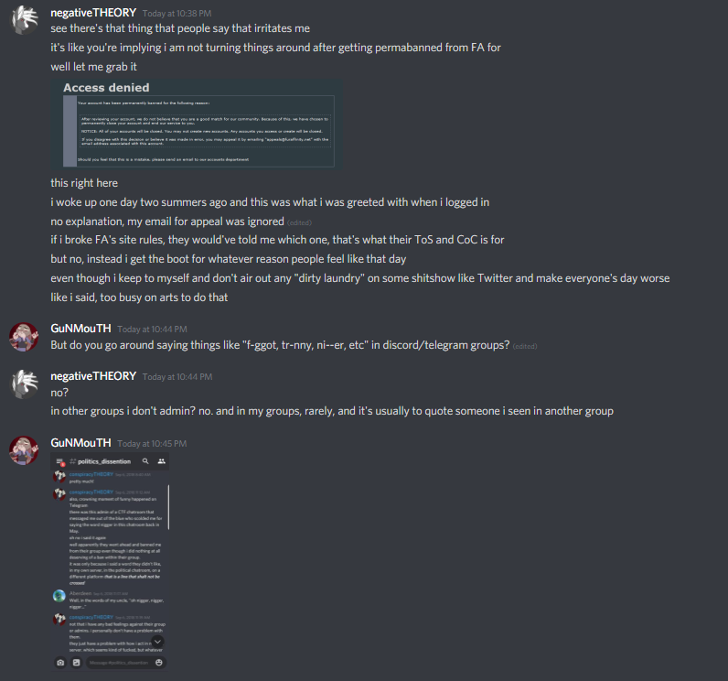
Task: Click the Today at 10:38 PM timestamp
Action: coord(177,14)
